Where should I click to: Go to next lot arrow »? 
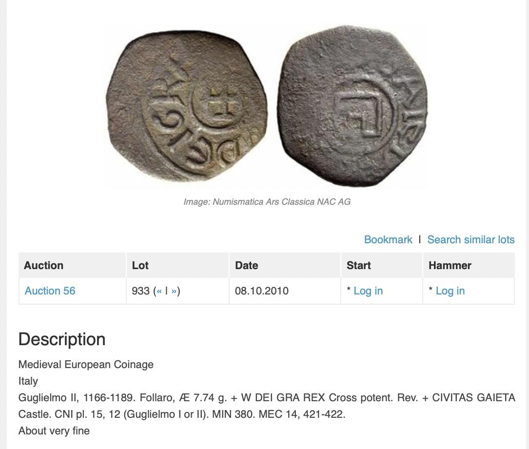(x=174, y=291)
